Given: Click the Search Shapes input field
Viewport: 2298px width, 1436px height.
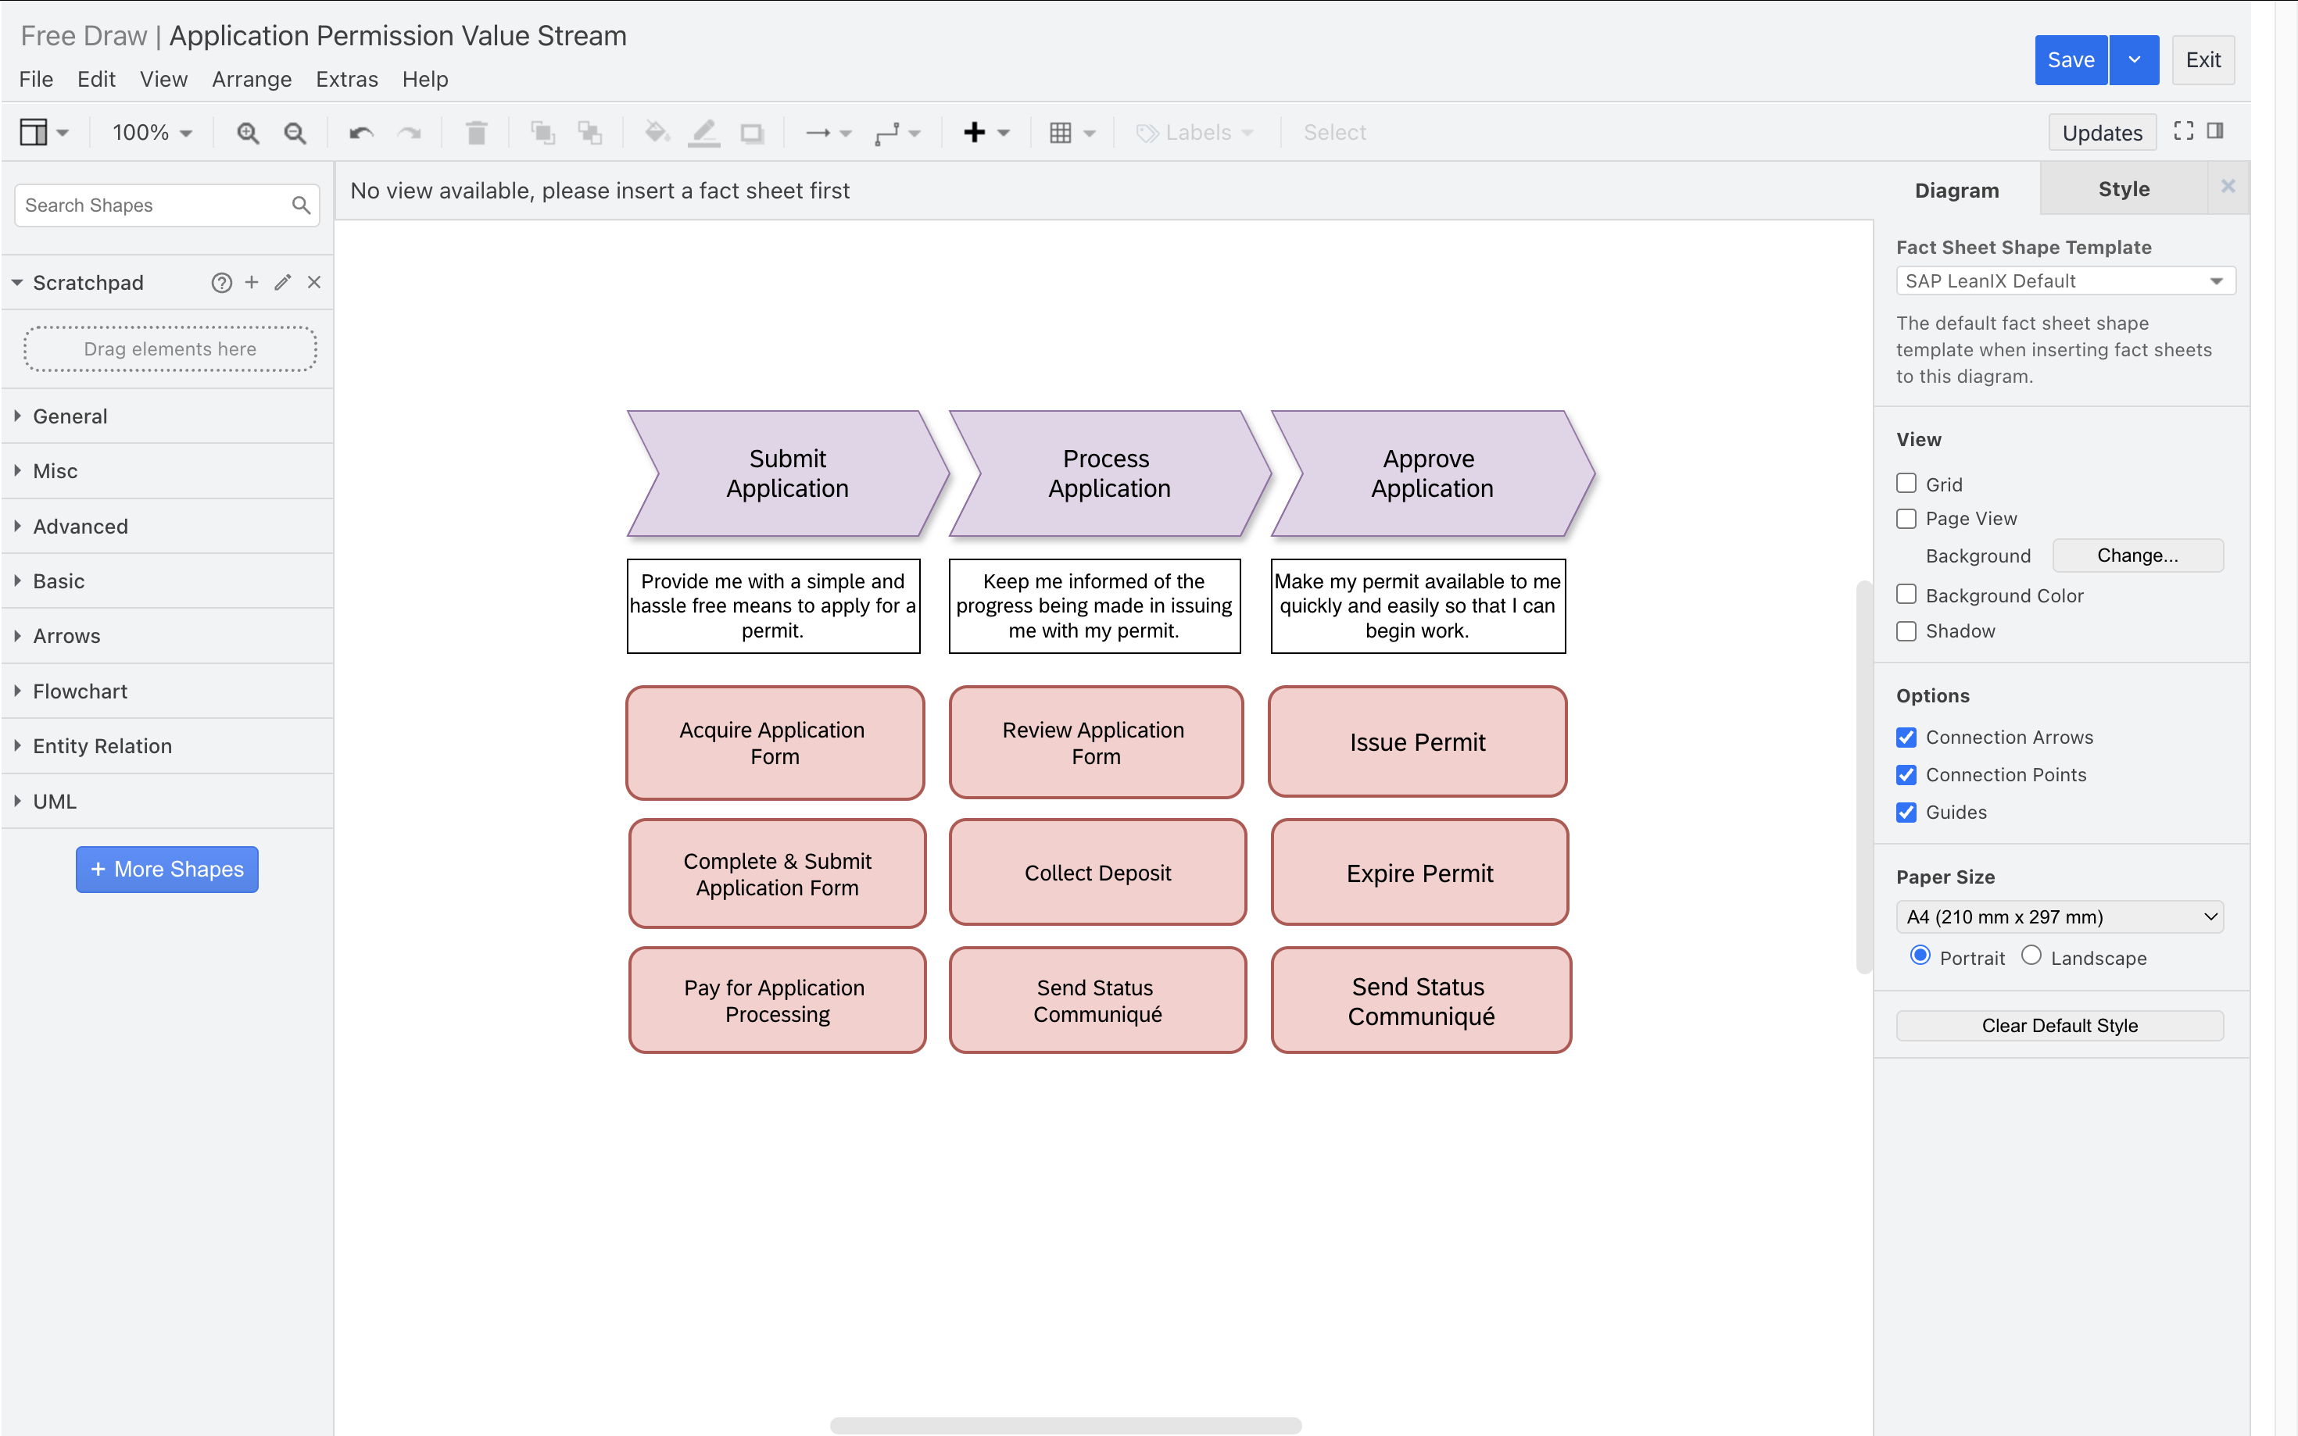Looking at the screenshot, I should coord(152,205).
